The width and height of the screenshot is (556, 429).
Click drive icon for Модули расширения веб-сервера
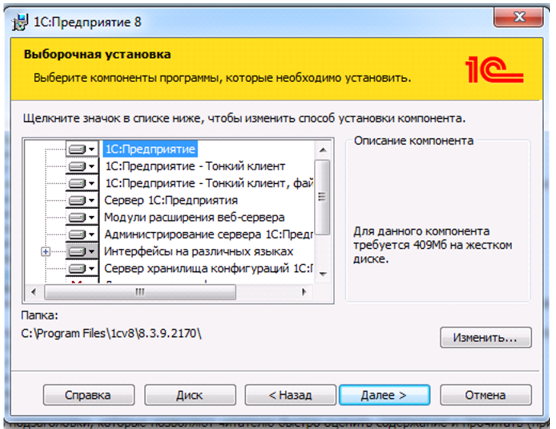pos(82,217)
